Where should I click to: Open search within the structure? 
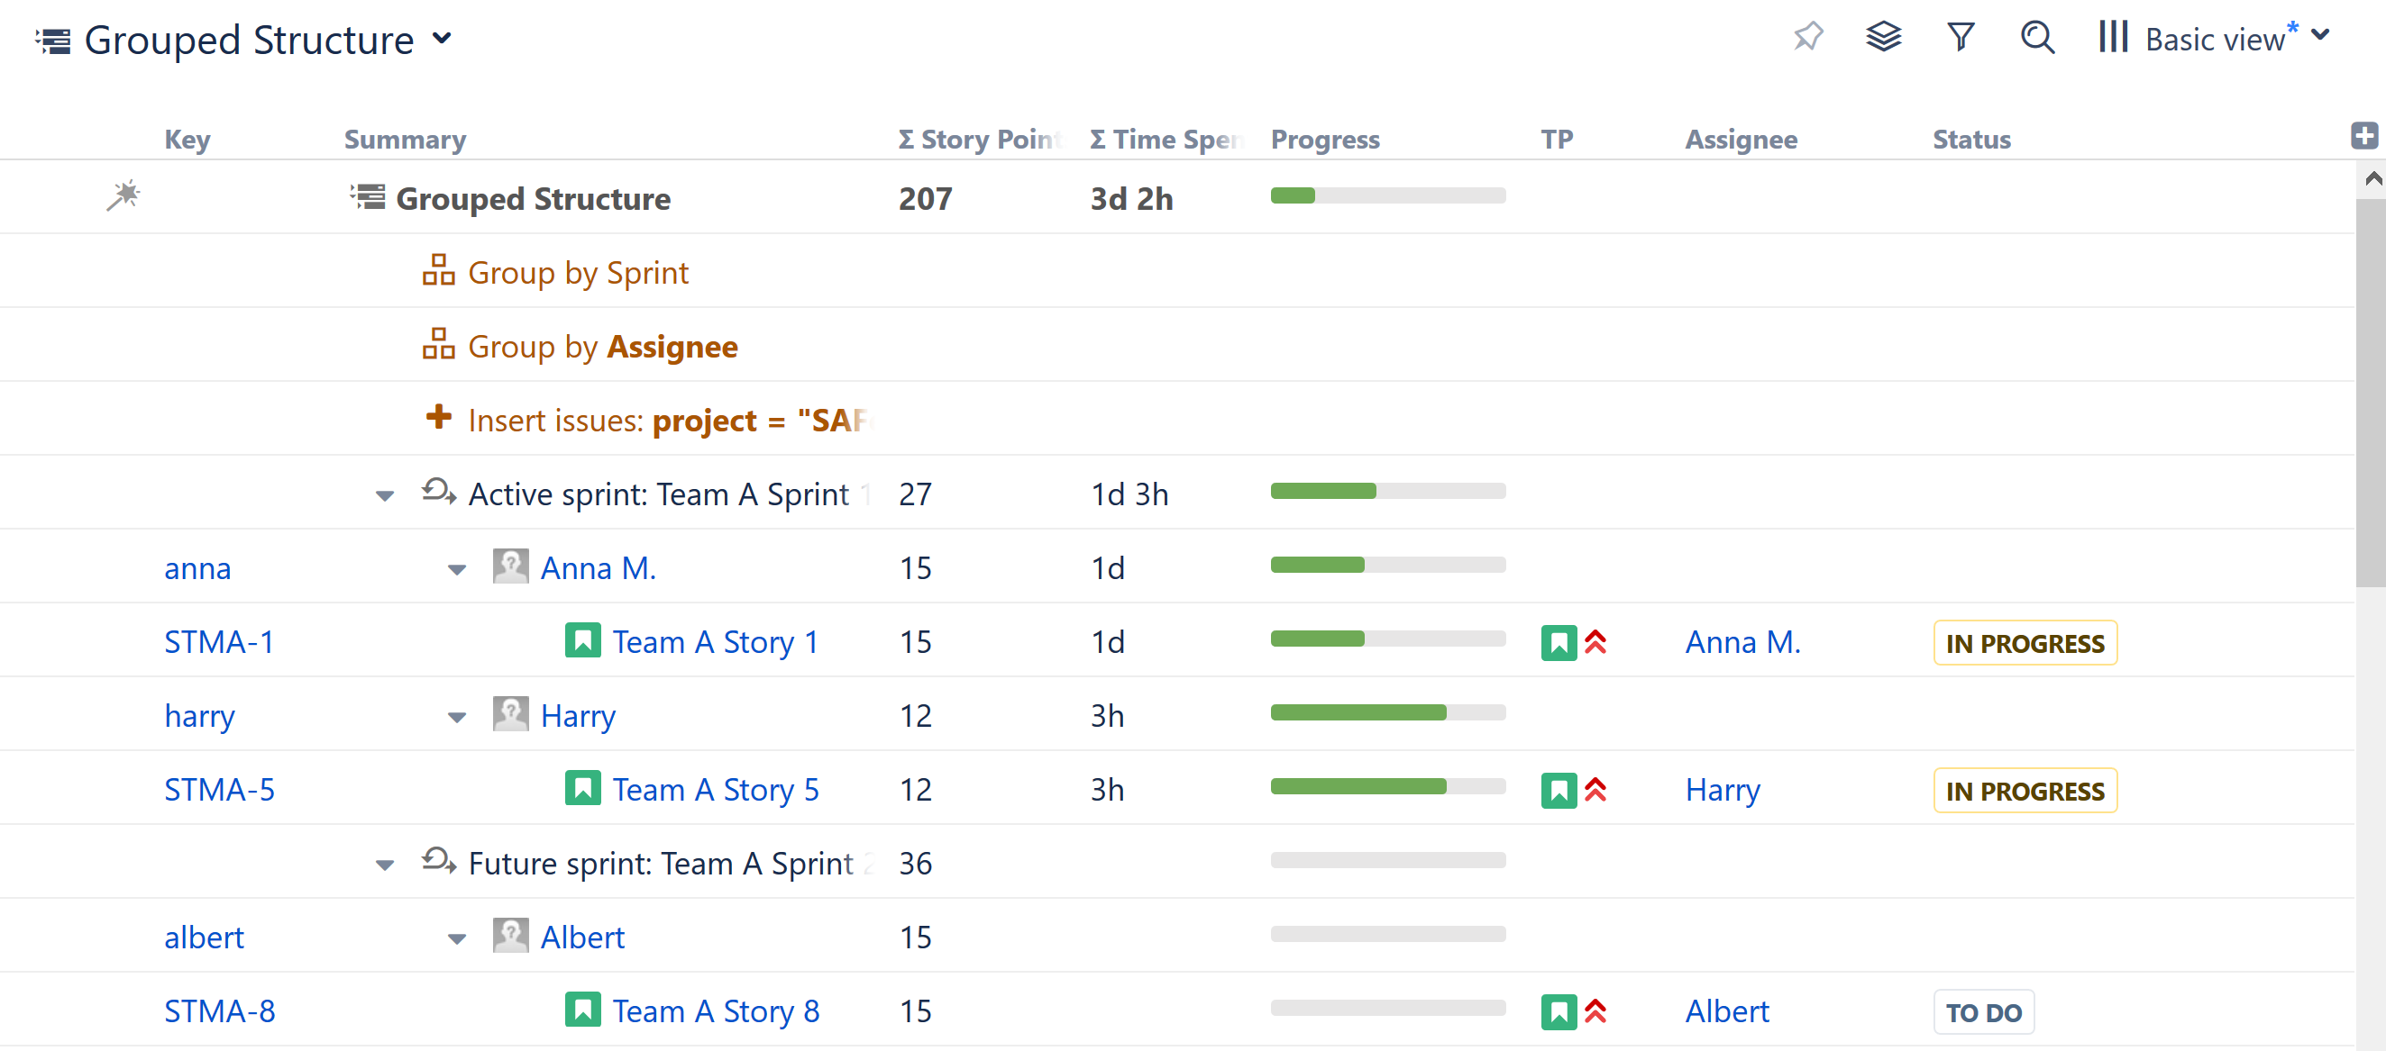2036,38
